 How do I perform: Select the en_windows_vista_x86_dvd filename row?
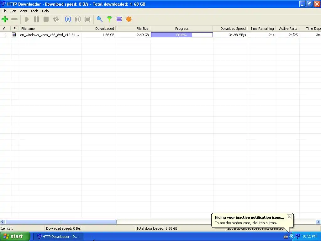50,35
